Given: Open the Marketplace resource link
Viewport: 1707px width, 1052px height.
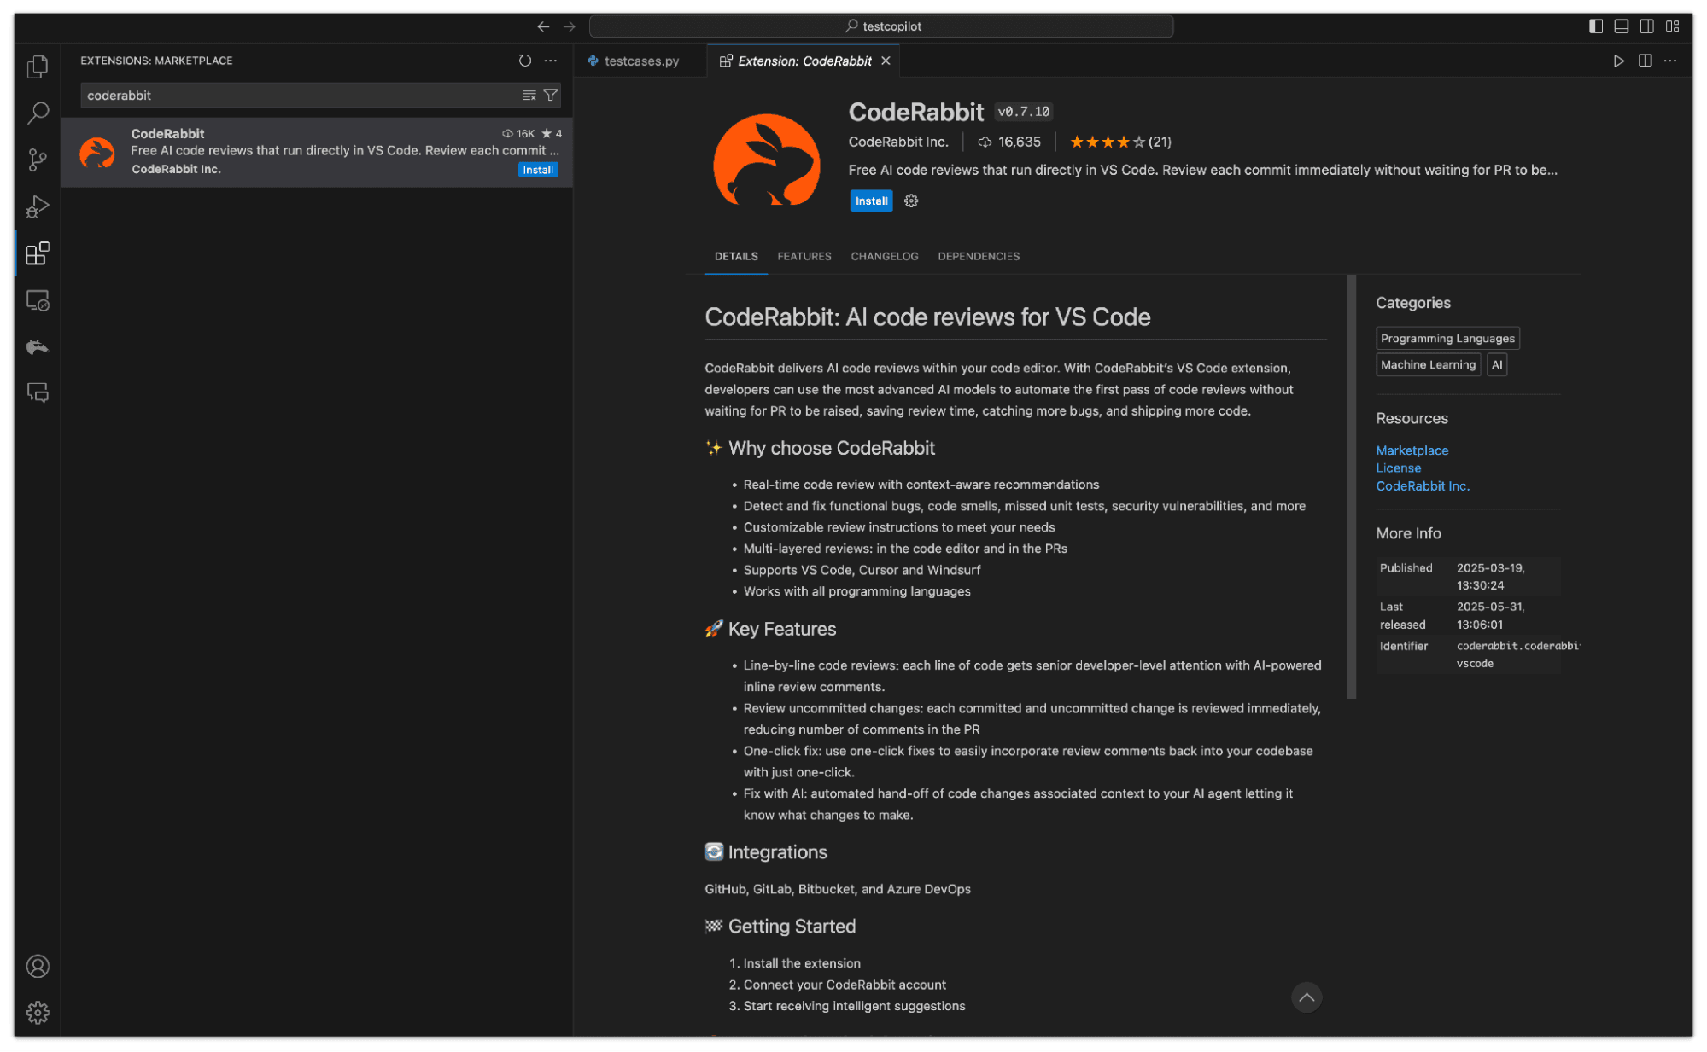Looking at the screenshot, I should coord(1412,450).
